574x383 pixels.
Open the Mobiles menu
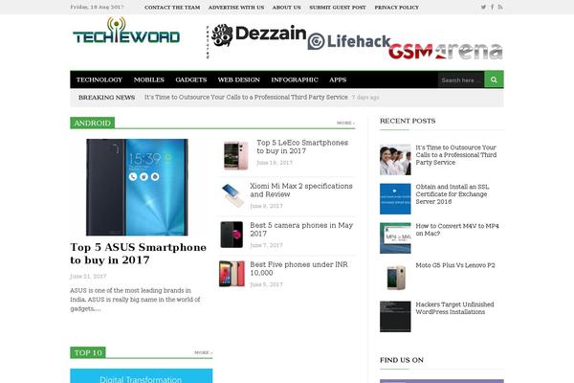point(149,79)
